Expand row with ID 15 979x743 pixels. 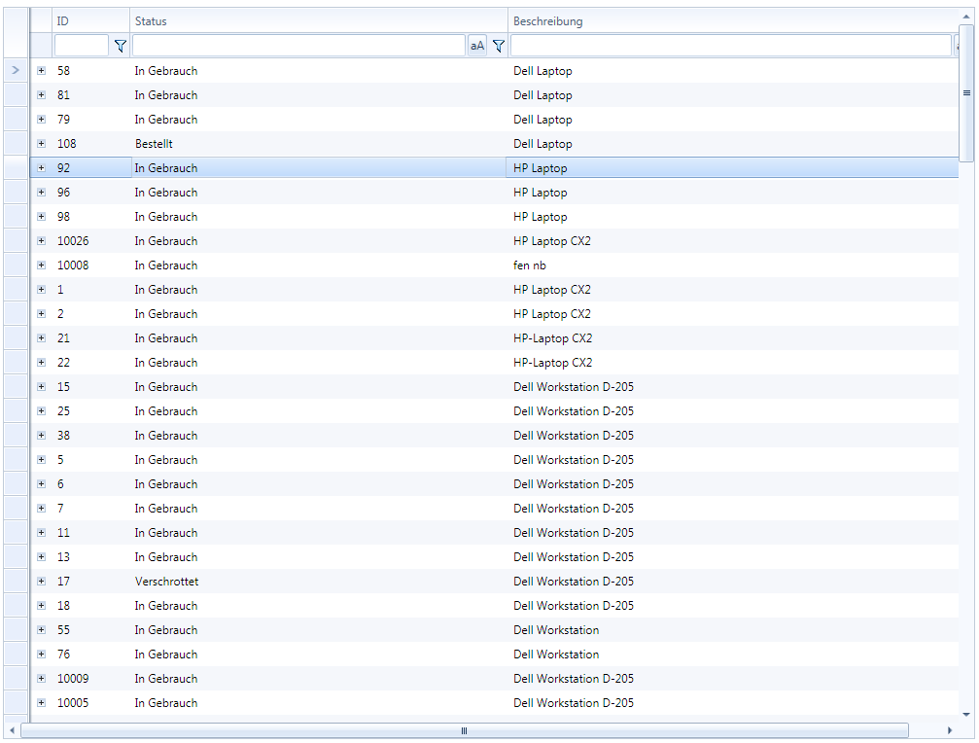41,387
